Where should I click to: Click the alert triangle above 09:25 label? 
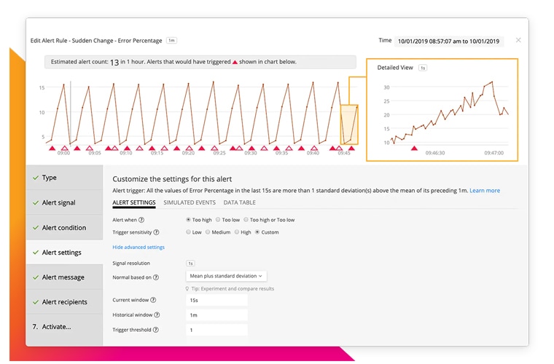(214, 148)
